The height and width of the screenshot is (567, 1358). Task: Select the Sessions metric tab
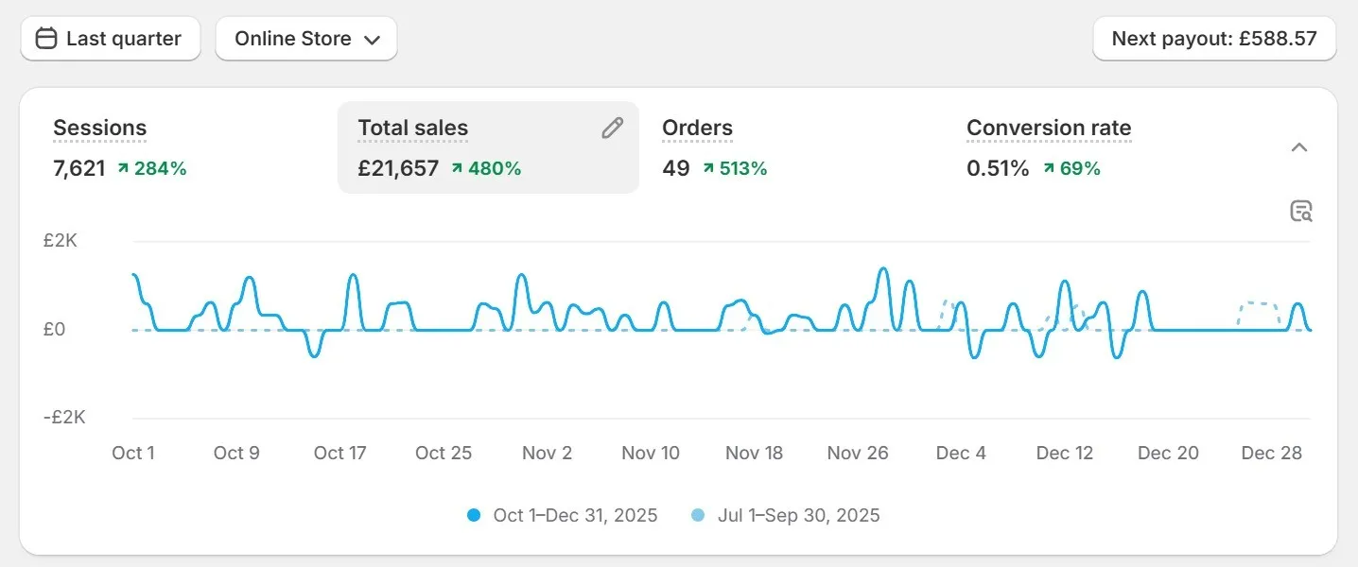99,129
